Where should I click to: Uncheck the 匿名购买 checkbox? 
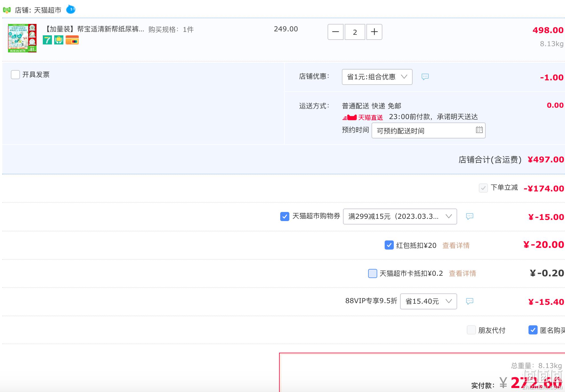click(533, 330)
